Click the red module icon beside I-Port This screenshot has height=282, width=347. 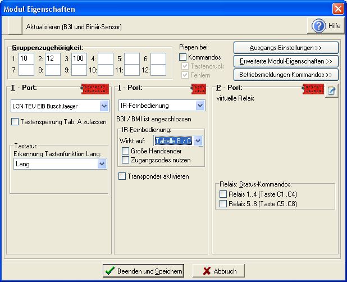(199, 89)
